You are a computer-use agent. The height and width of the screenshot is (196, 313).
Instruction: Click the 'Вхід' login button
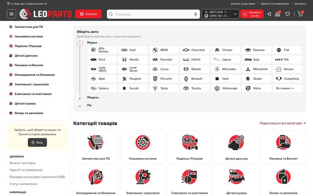pos(37,142)
